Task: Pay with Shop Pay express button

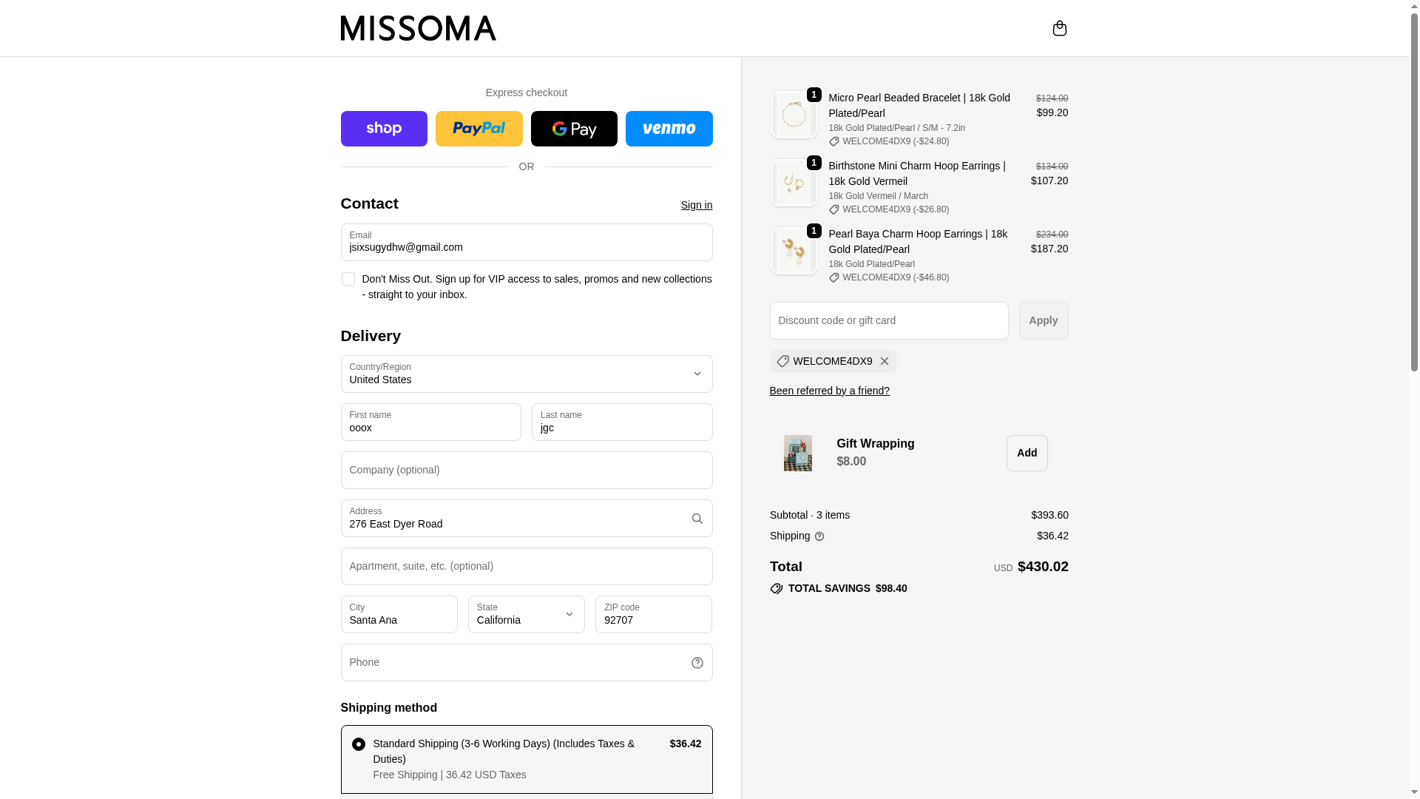Action: 384,129
